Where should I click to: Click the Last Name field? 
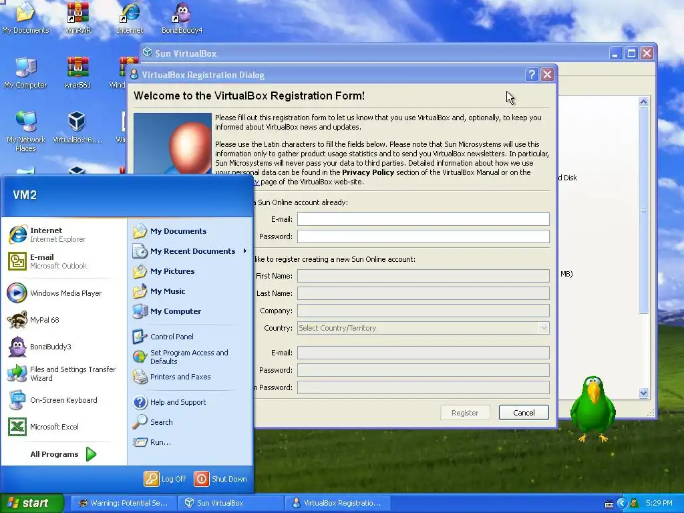click(423, 293)
